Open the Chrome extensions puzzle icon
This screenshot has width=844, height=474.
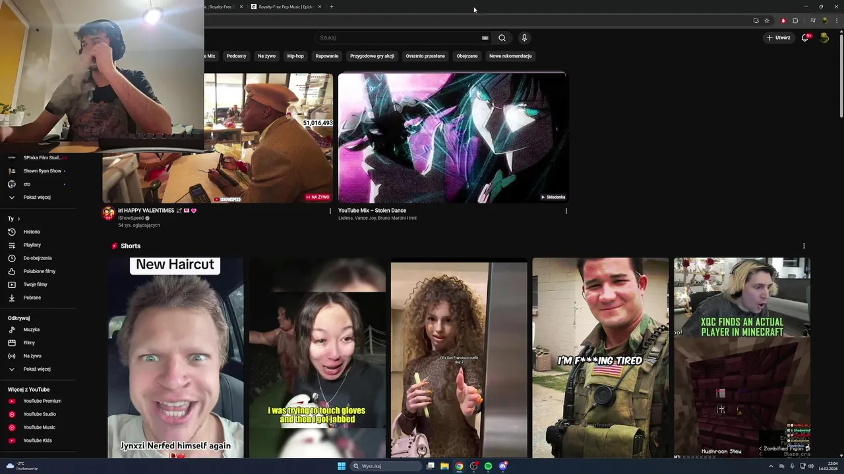pos(795,20)
